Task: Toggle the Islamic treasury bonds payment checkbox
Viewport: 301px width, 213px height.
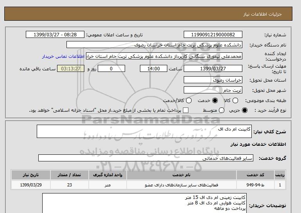Action: (186, 110)
